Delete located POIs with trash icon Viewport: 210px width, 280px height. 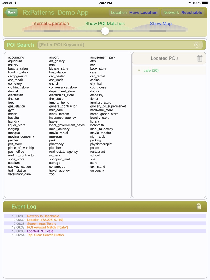200,58
